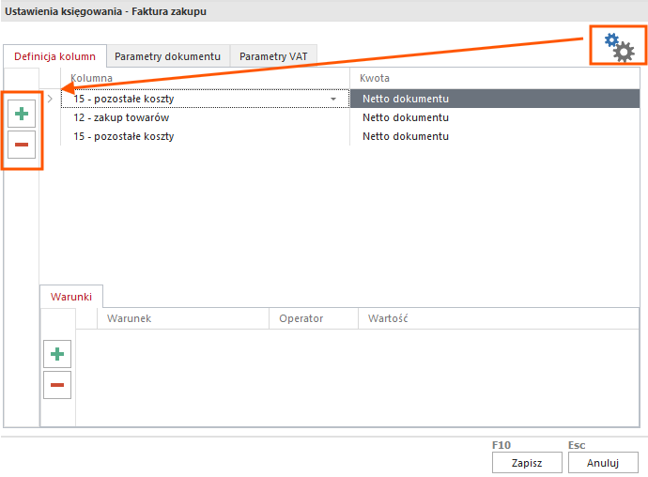
Task: Click Netto dokumentu for zakup towarów
Action: pyautogui.click(x=406, y=117)
